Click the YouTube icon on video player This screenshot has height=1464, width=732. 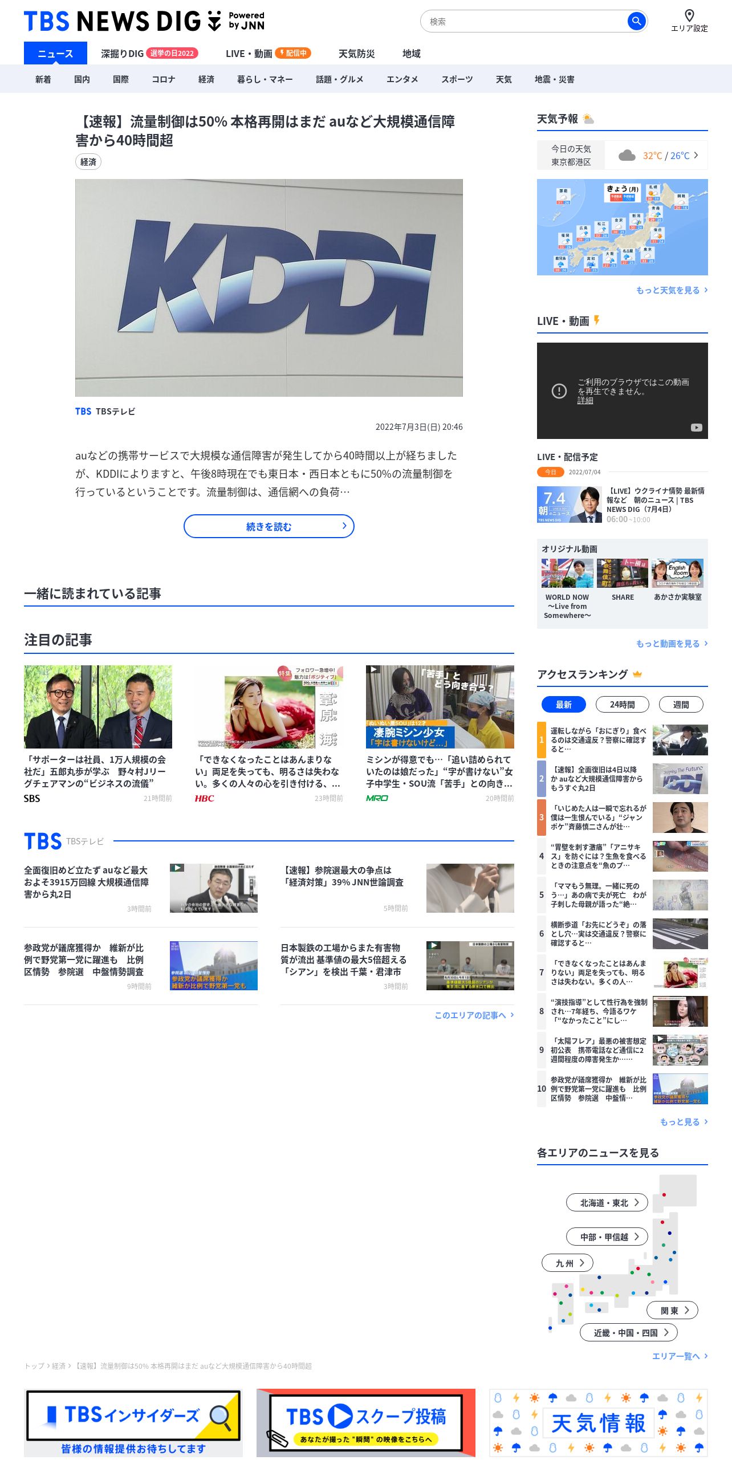coord(696,428)
